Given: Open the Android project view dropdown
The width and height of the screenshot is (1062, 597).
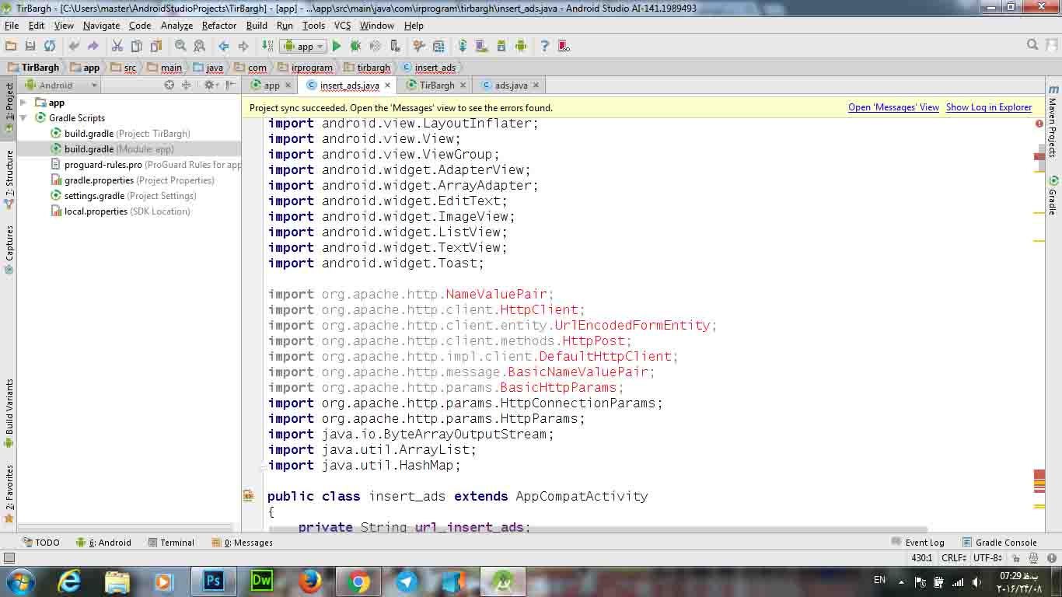Looking at the screenshot, I should [61, 86].
